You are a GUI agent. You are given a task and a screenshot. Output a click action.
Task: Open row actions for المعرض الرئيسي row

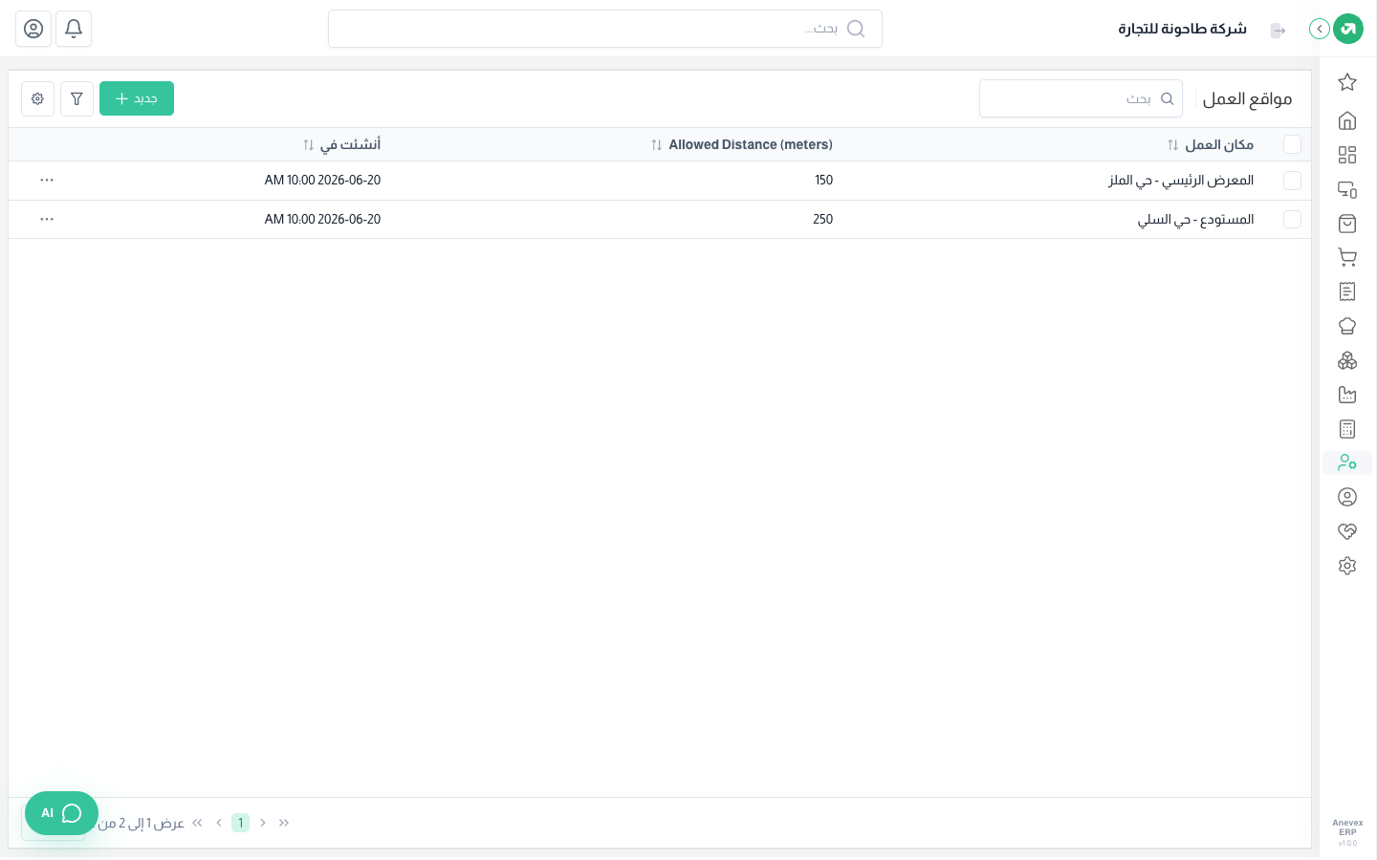click(47, 180)
